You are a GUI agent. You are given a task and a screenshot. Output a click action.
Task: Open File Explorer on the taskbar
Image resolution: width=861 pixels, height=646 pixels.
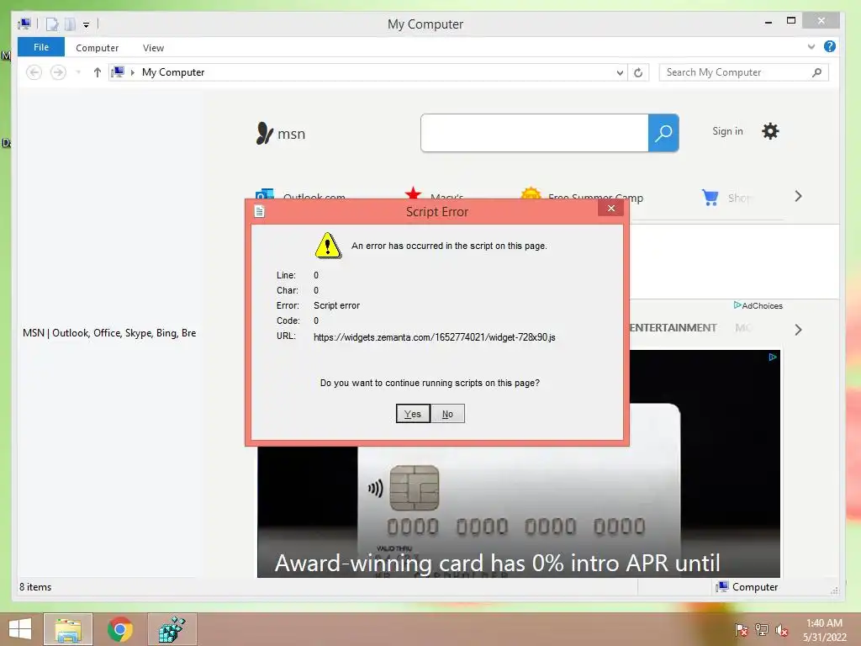[x=68, y=629]
